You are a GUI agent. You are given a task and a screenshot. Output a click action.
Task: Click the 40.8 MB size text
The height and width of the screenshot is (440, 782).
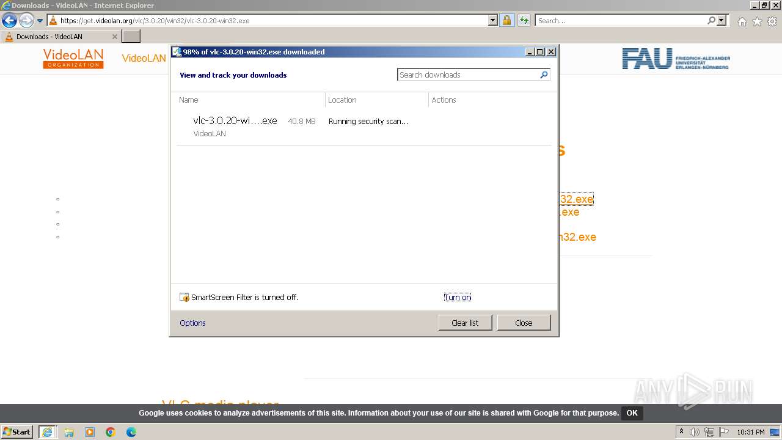point(302,122)
